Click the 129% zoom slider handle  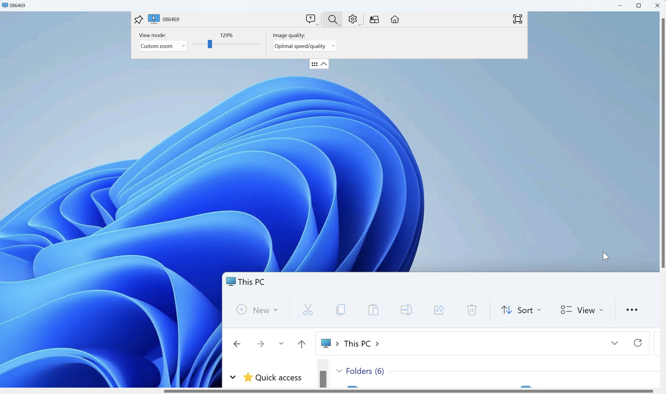210,44
